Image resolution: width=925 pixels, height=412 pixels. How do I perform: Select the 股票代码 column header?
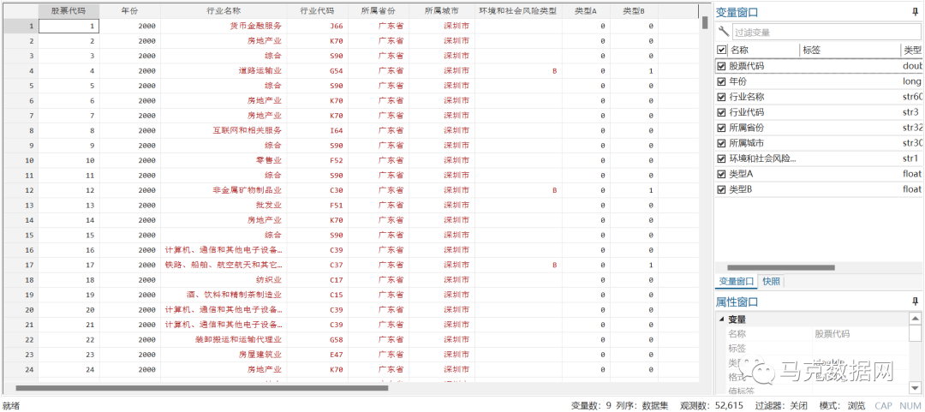(69, 11)
